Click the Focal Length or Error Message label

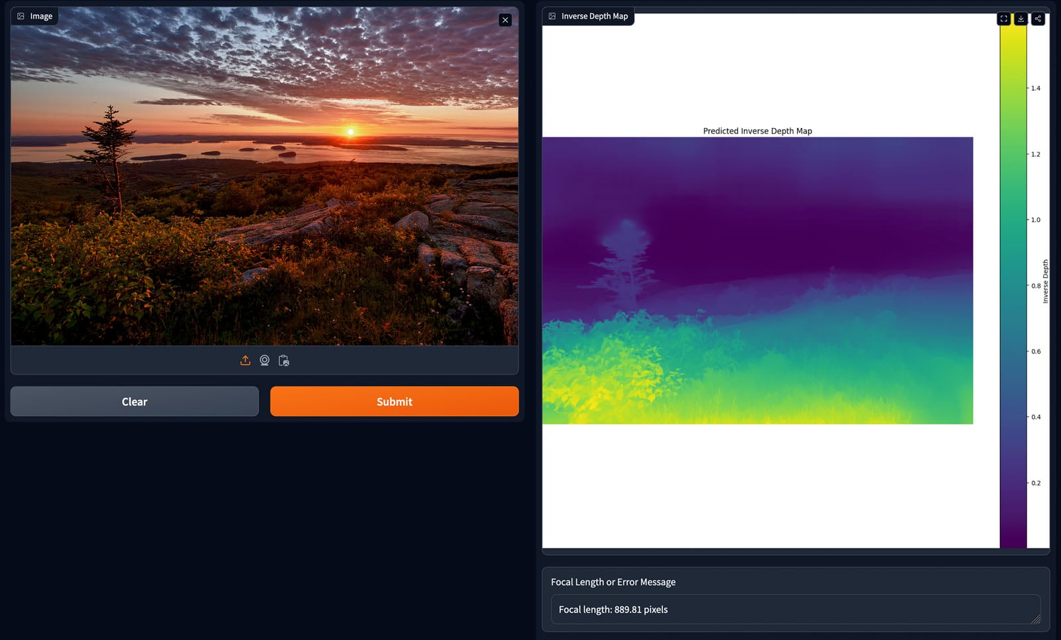[613, 582]
